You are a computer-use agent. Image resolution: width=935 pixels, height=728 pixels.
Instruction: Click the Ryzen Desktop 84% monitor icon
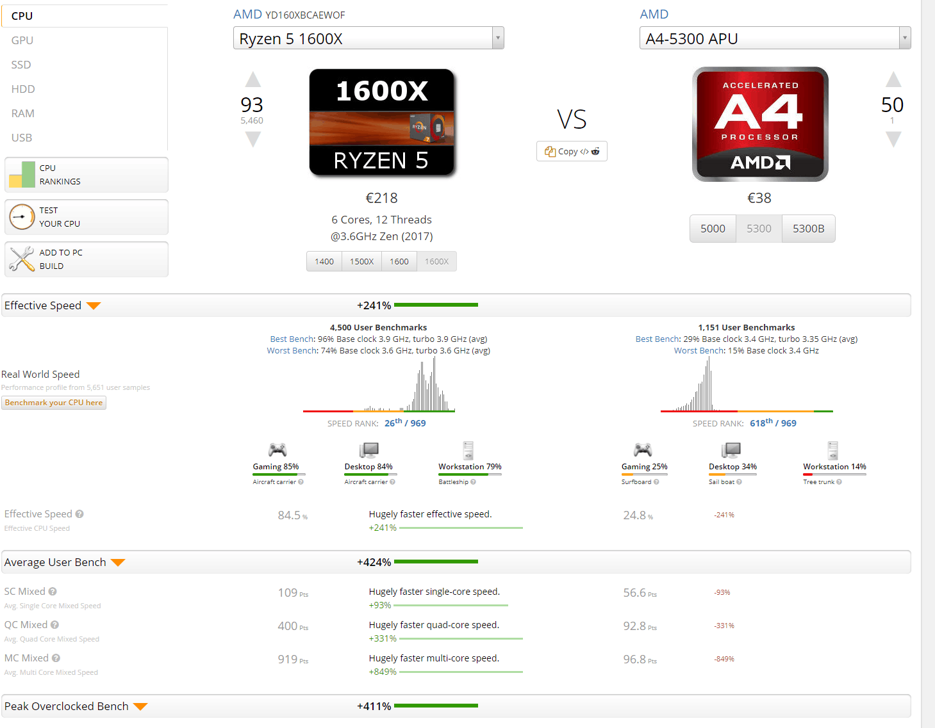tap(369, 450)
